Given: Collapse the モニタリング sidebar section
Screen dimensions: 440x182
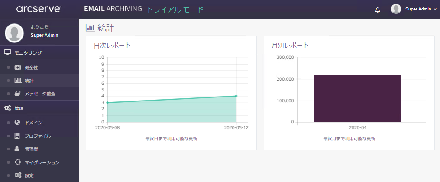Looking at the screenshot, I should (39, 52).
